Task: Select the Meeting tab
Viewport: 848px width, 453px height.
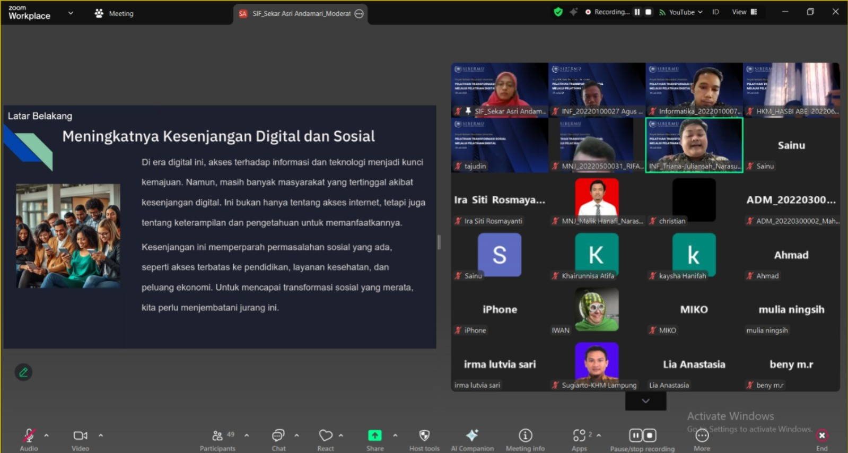Action: pos(114,13)
